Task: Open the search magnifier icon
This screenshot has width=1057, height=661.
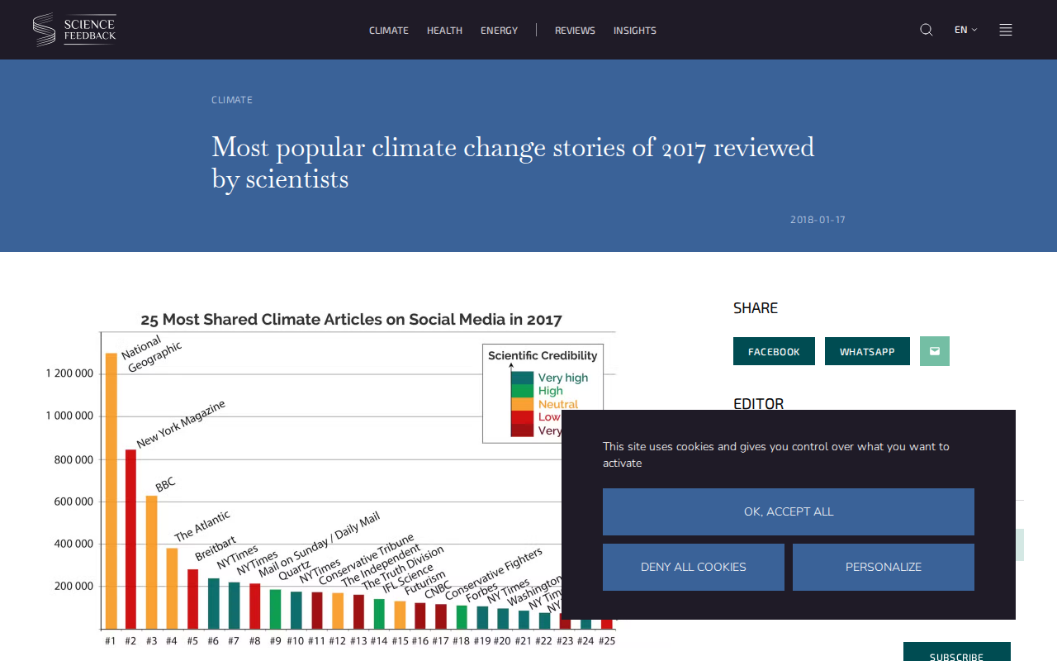Action: pos(927,30)
